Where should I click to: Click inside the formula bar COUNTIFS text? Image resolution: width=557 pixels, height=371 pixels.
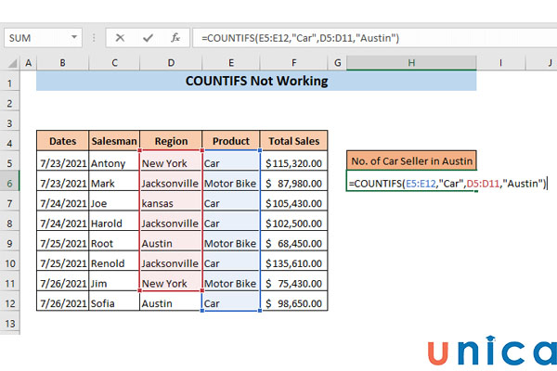point(299,38)
